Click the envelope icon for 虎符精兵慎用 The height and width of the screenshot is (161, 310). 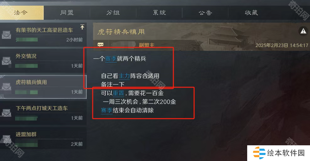tap(7, 87)
